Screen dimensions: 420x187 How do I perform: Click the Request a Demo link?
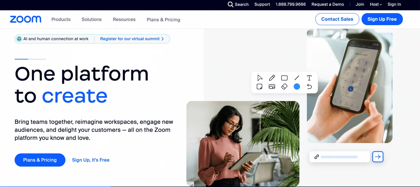coord(328,4)
